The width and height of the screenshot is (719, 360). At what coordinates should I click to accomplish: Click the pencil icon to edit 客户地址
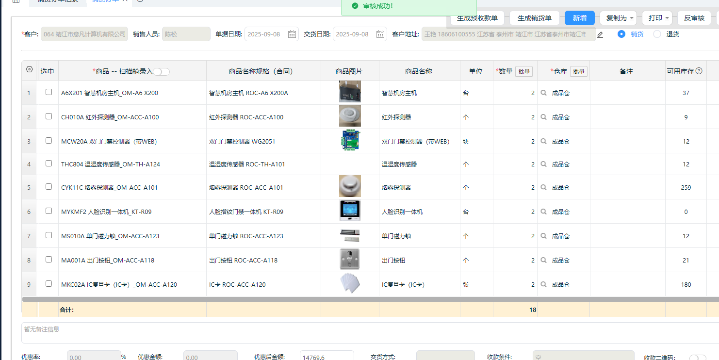pyautogui.click(x=600, y=34)
